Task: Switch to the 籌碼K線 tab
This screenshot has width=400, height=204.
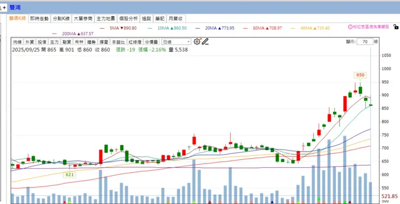Action: pyautogui.click(x=17, y=18)
